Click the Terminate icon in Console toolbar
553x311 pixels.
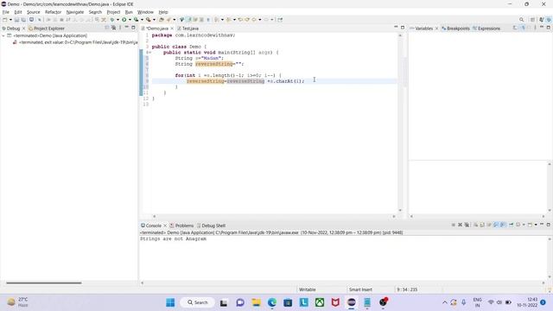(x=453, y=225)
